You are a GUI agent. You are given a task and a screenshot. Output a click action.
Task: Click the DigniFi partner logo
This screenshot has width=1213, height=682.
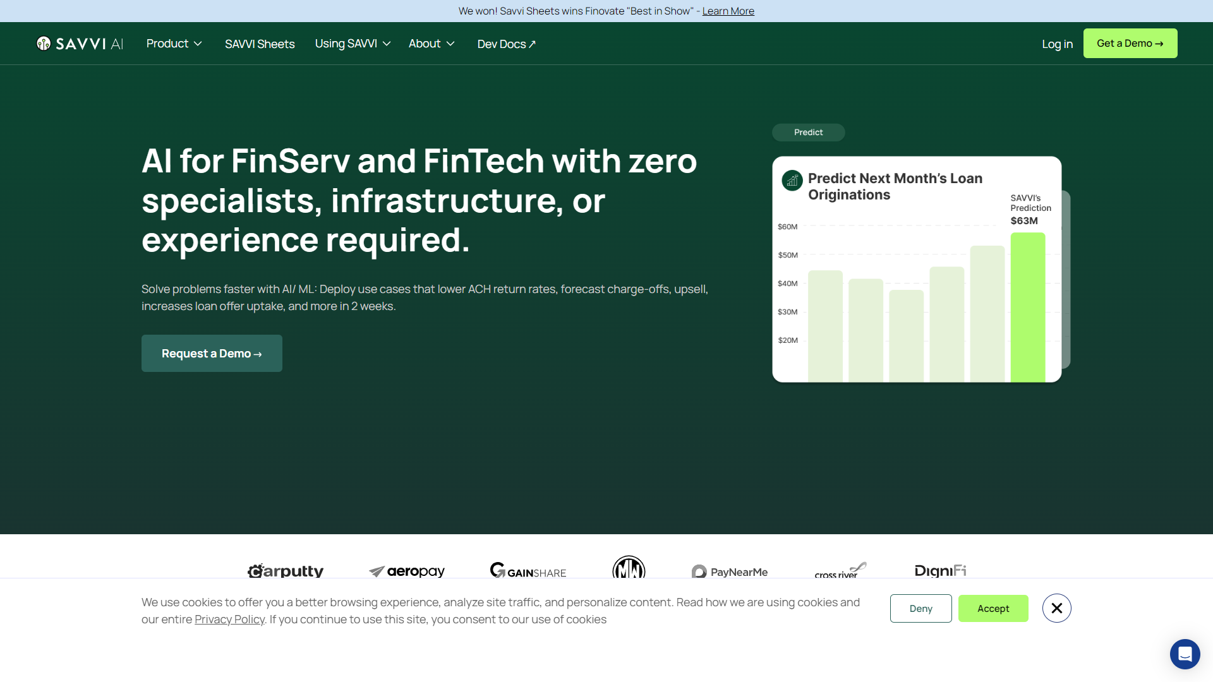coord(941,571)
